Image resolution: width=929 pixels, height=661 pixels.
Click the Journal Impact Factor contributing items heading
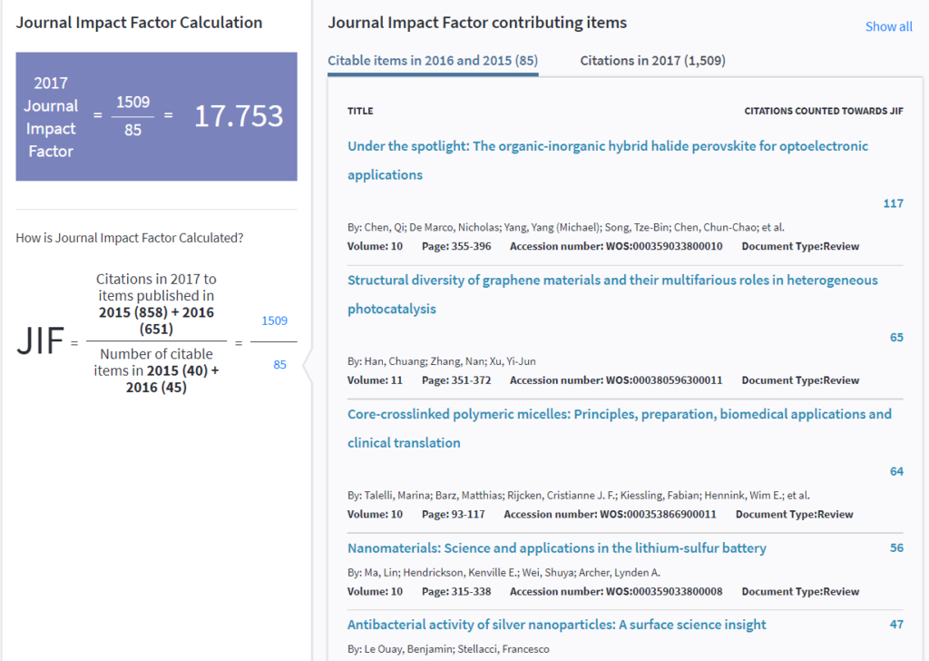click(476, 23)
